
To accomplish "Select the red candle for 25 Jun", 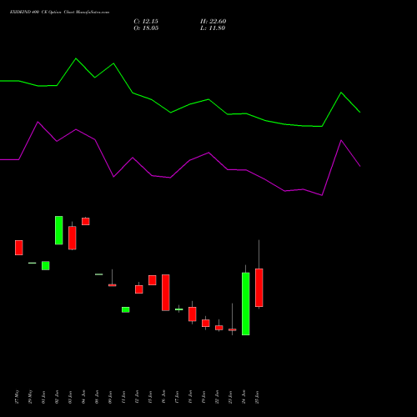I will point(259,288).
